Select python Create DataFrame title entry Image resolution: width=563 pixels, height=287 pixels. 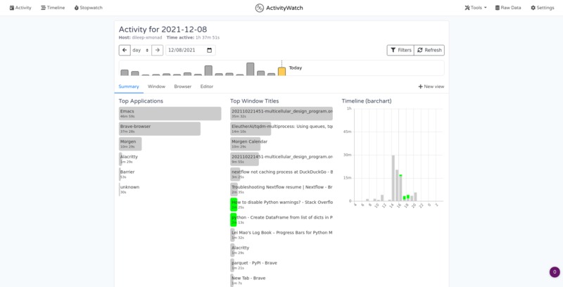click(x=281, y=219)
